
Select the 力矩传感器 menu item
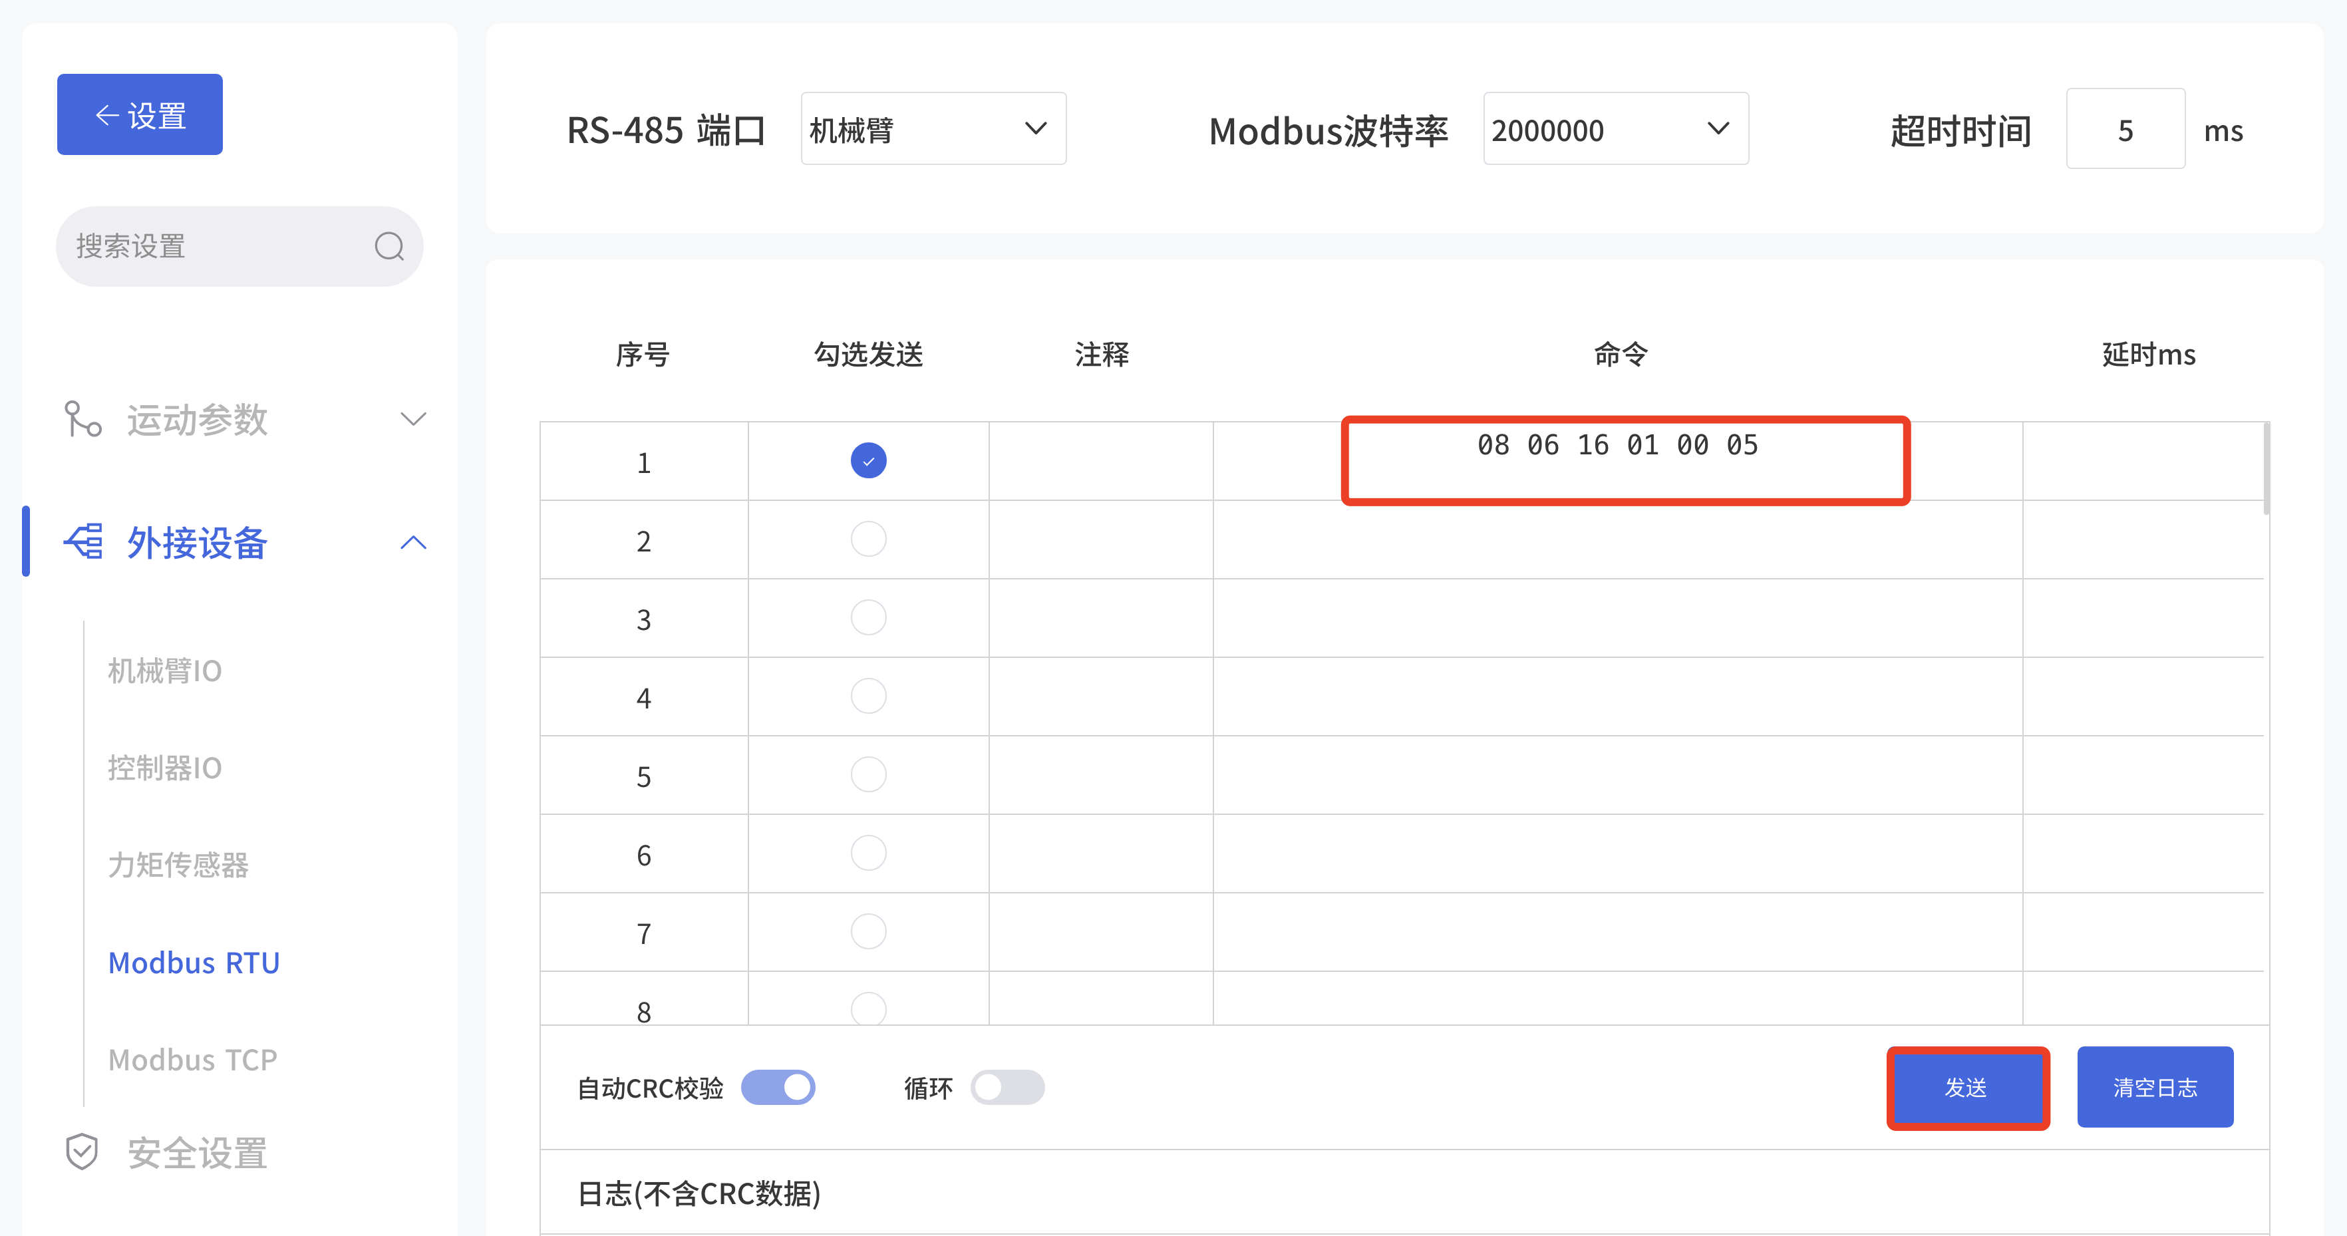point(178,864)
